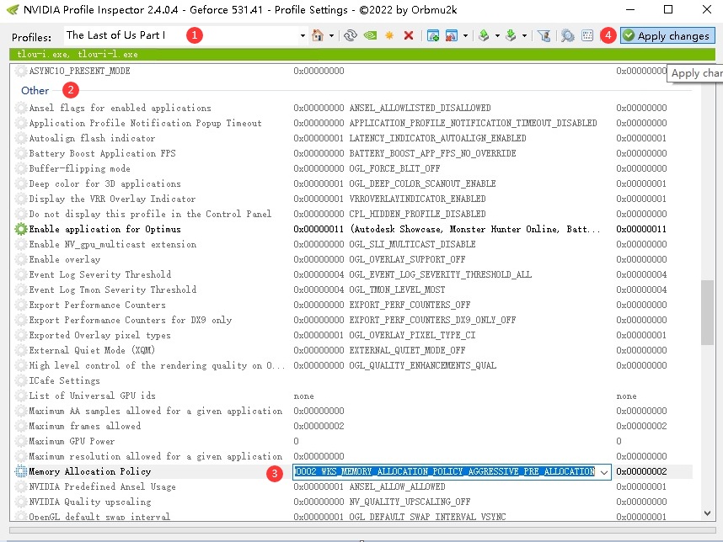Select Maximum resolution allowed for a given application
The image size is (723, 542).
353,456
